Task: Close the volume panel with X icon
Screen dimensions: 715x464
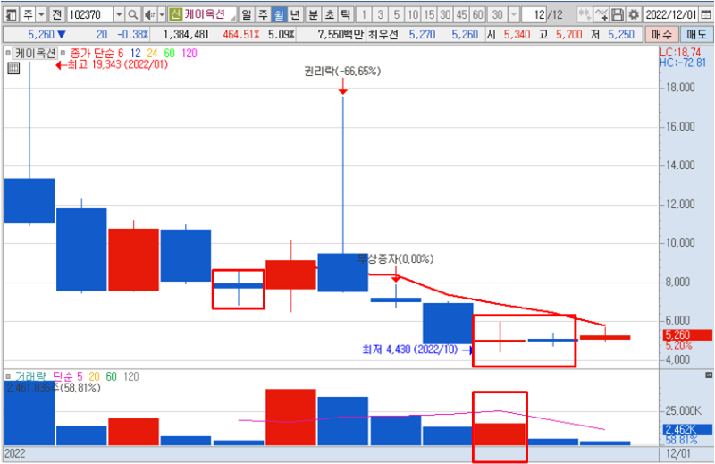Action: click(x=708, y=375)
